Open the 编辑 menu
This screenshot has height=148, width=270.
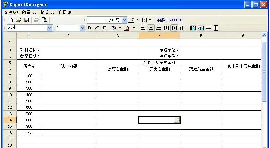[29, 12]
